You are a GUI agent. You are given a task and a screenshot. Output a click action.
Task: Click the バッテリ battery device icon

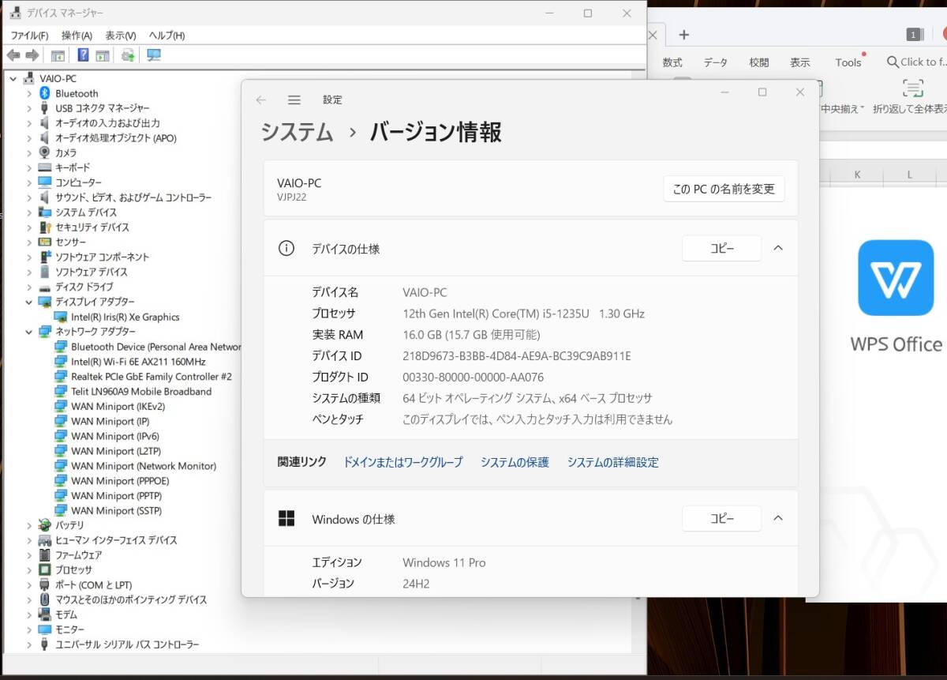point(45,525)
